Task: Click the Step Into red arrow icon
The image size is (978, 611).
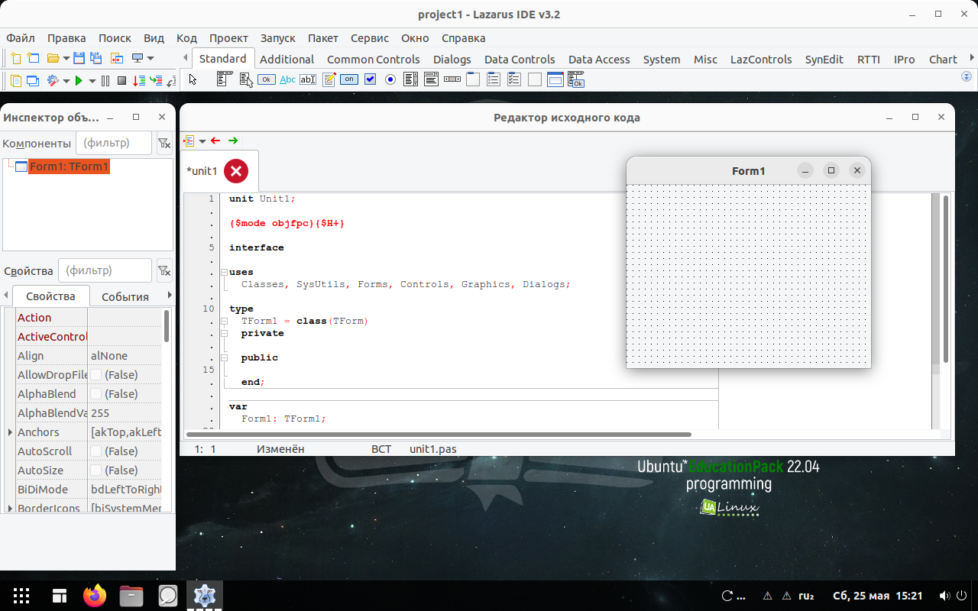Action: point(139,80)
